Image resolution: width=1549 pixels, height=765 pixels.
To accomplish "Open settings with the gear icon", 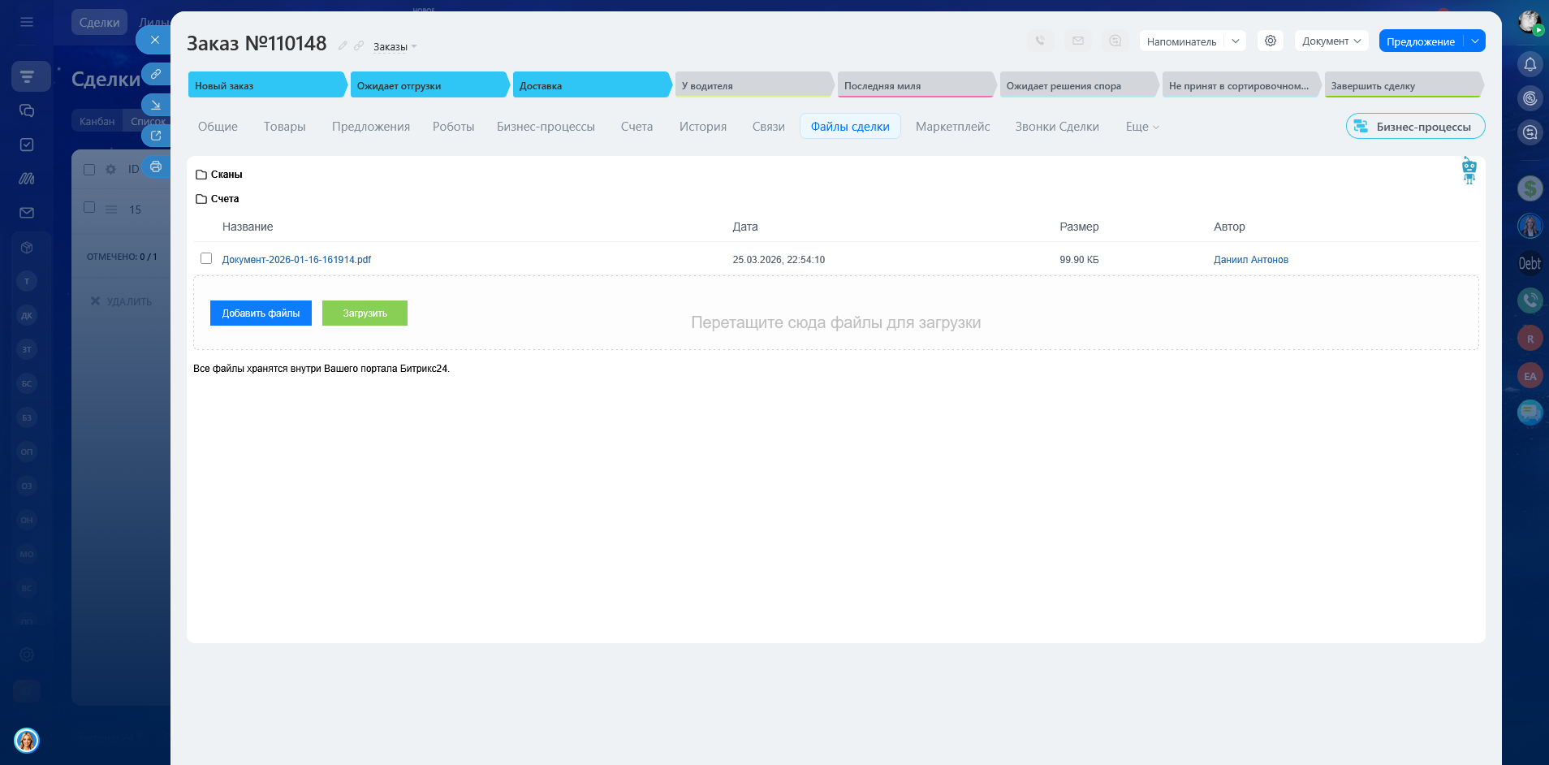I will [1270, 41].
